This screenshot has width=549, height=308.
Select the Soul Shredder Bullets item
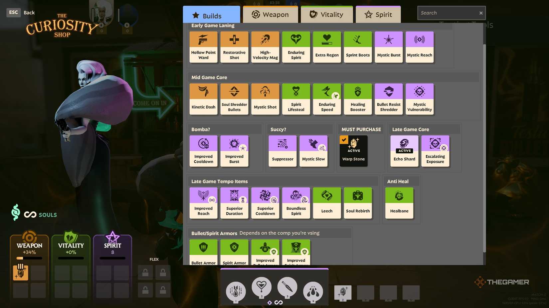pos(234,99)
